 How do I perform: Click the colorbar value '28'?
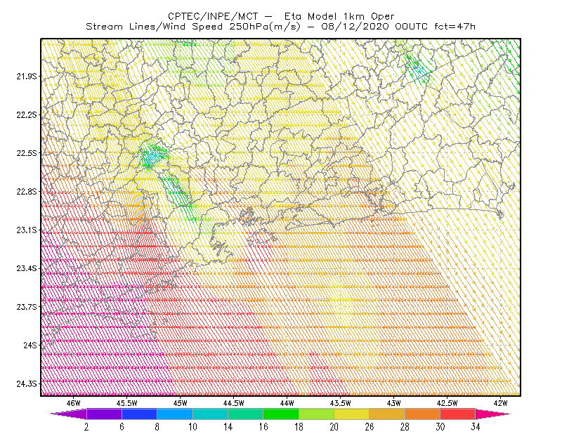tap(405, 427)
